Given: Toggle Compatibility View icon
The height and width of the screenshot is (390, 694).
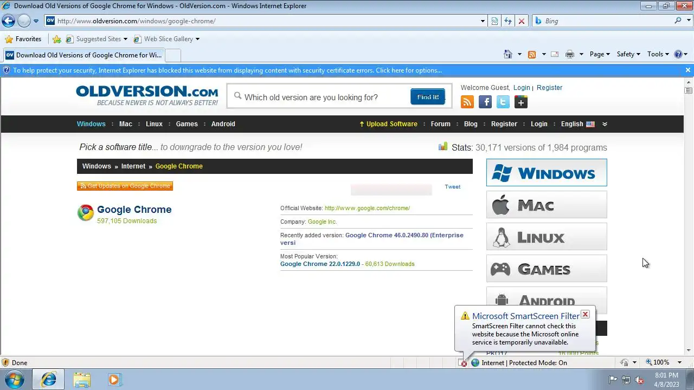Looking at the screenshot, I should (x=494, y=21).
